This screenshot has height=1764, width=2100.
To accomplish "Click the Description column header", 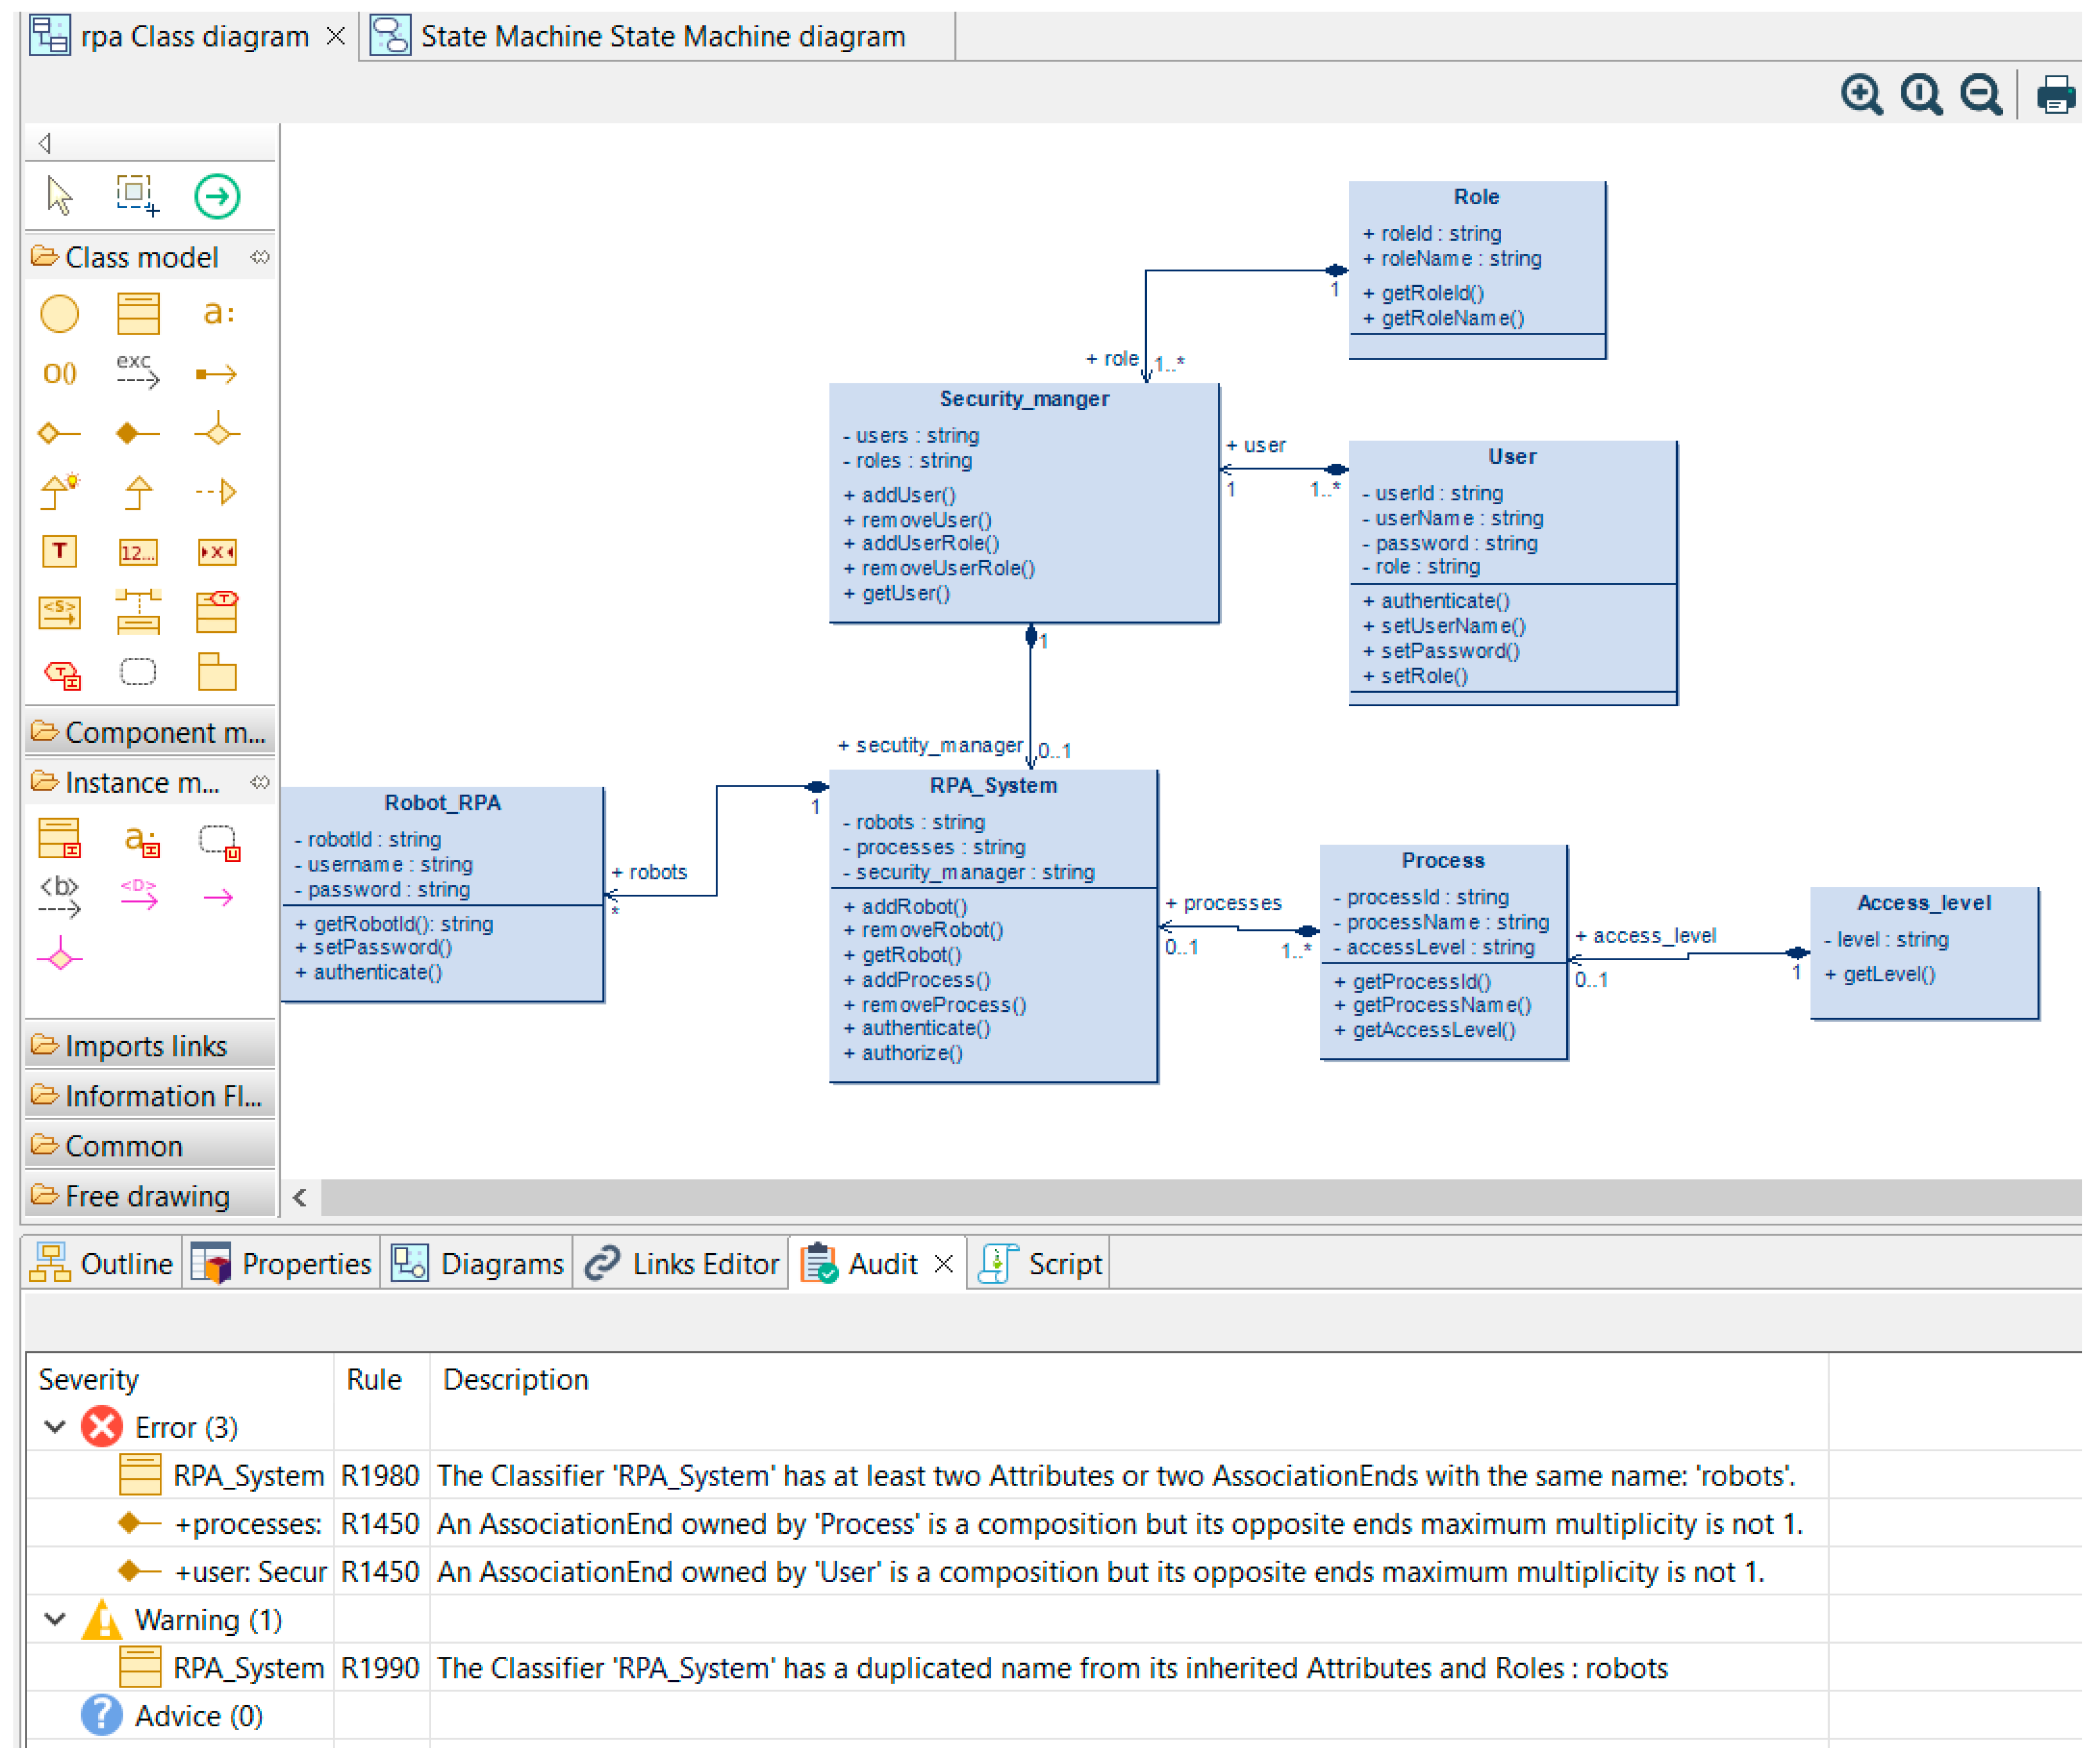I will 515,1380.
